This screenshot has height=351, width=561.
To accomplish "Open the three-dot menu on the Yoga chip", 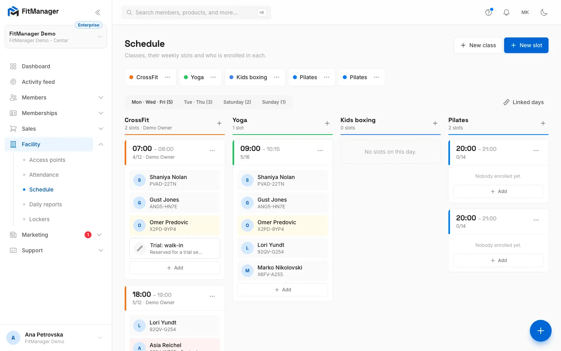I will [213, 77].
